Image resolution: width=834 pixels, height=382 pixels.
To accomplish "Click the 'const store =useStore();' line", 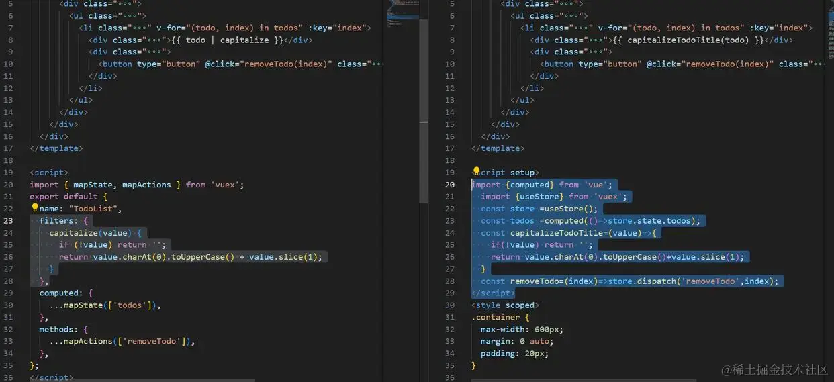I will click(539, 209).
